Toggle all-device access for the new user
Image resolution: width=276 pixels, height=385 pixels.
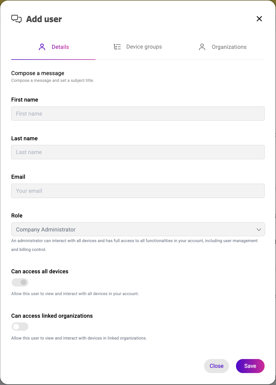(x=20, y=282)
